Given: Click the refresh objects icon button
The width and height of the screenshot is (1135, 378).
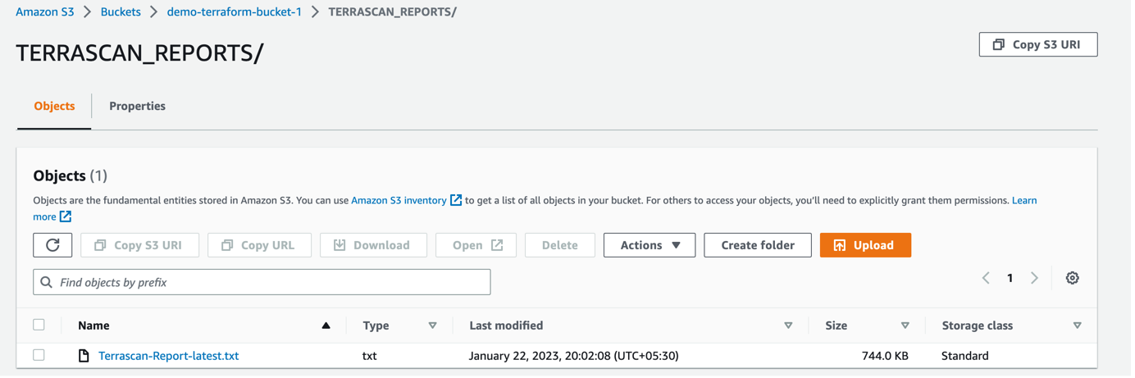Looking at the screenshot, I should pyautogui.click(x=52, y=246).
